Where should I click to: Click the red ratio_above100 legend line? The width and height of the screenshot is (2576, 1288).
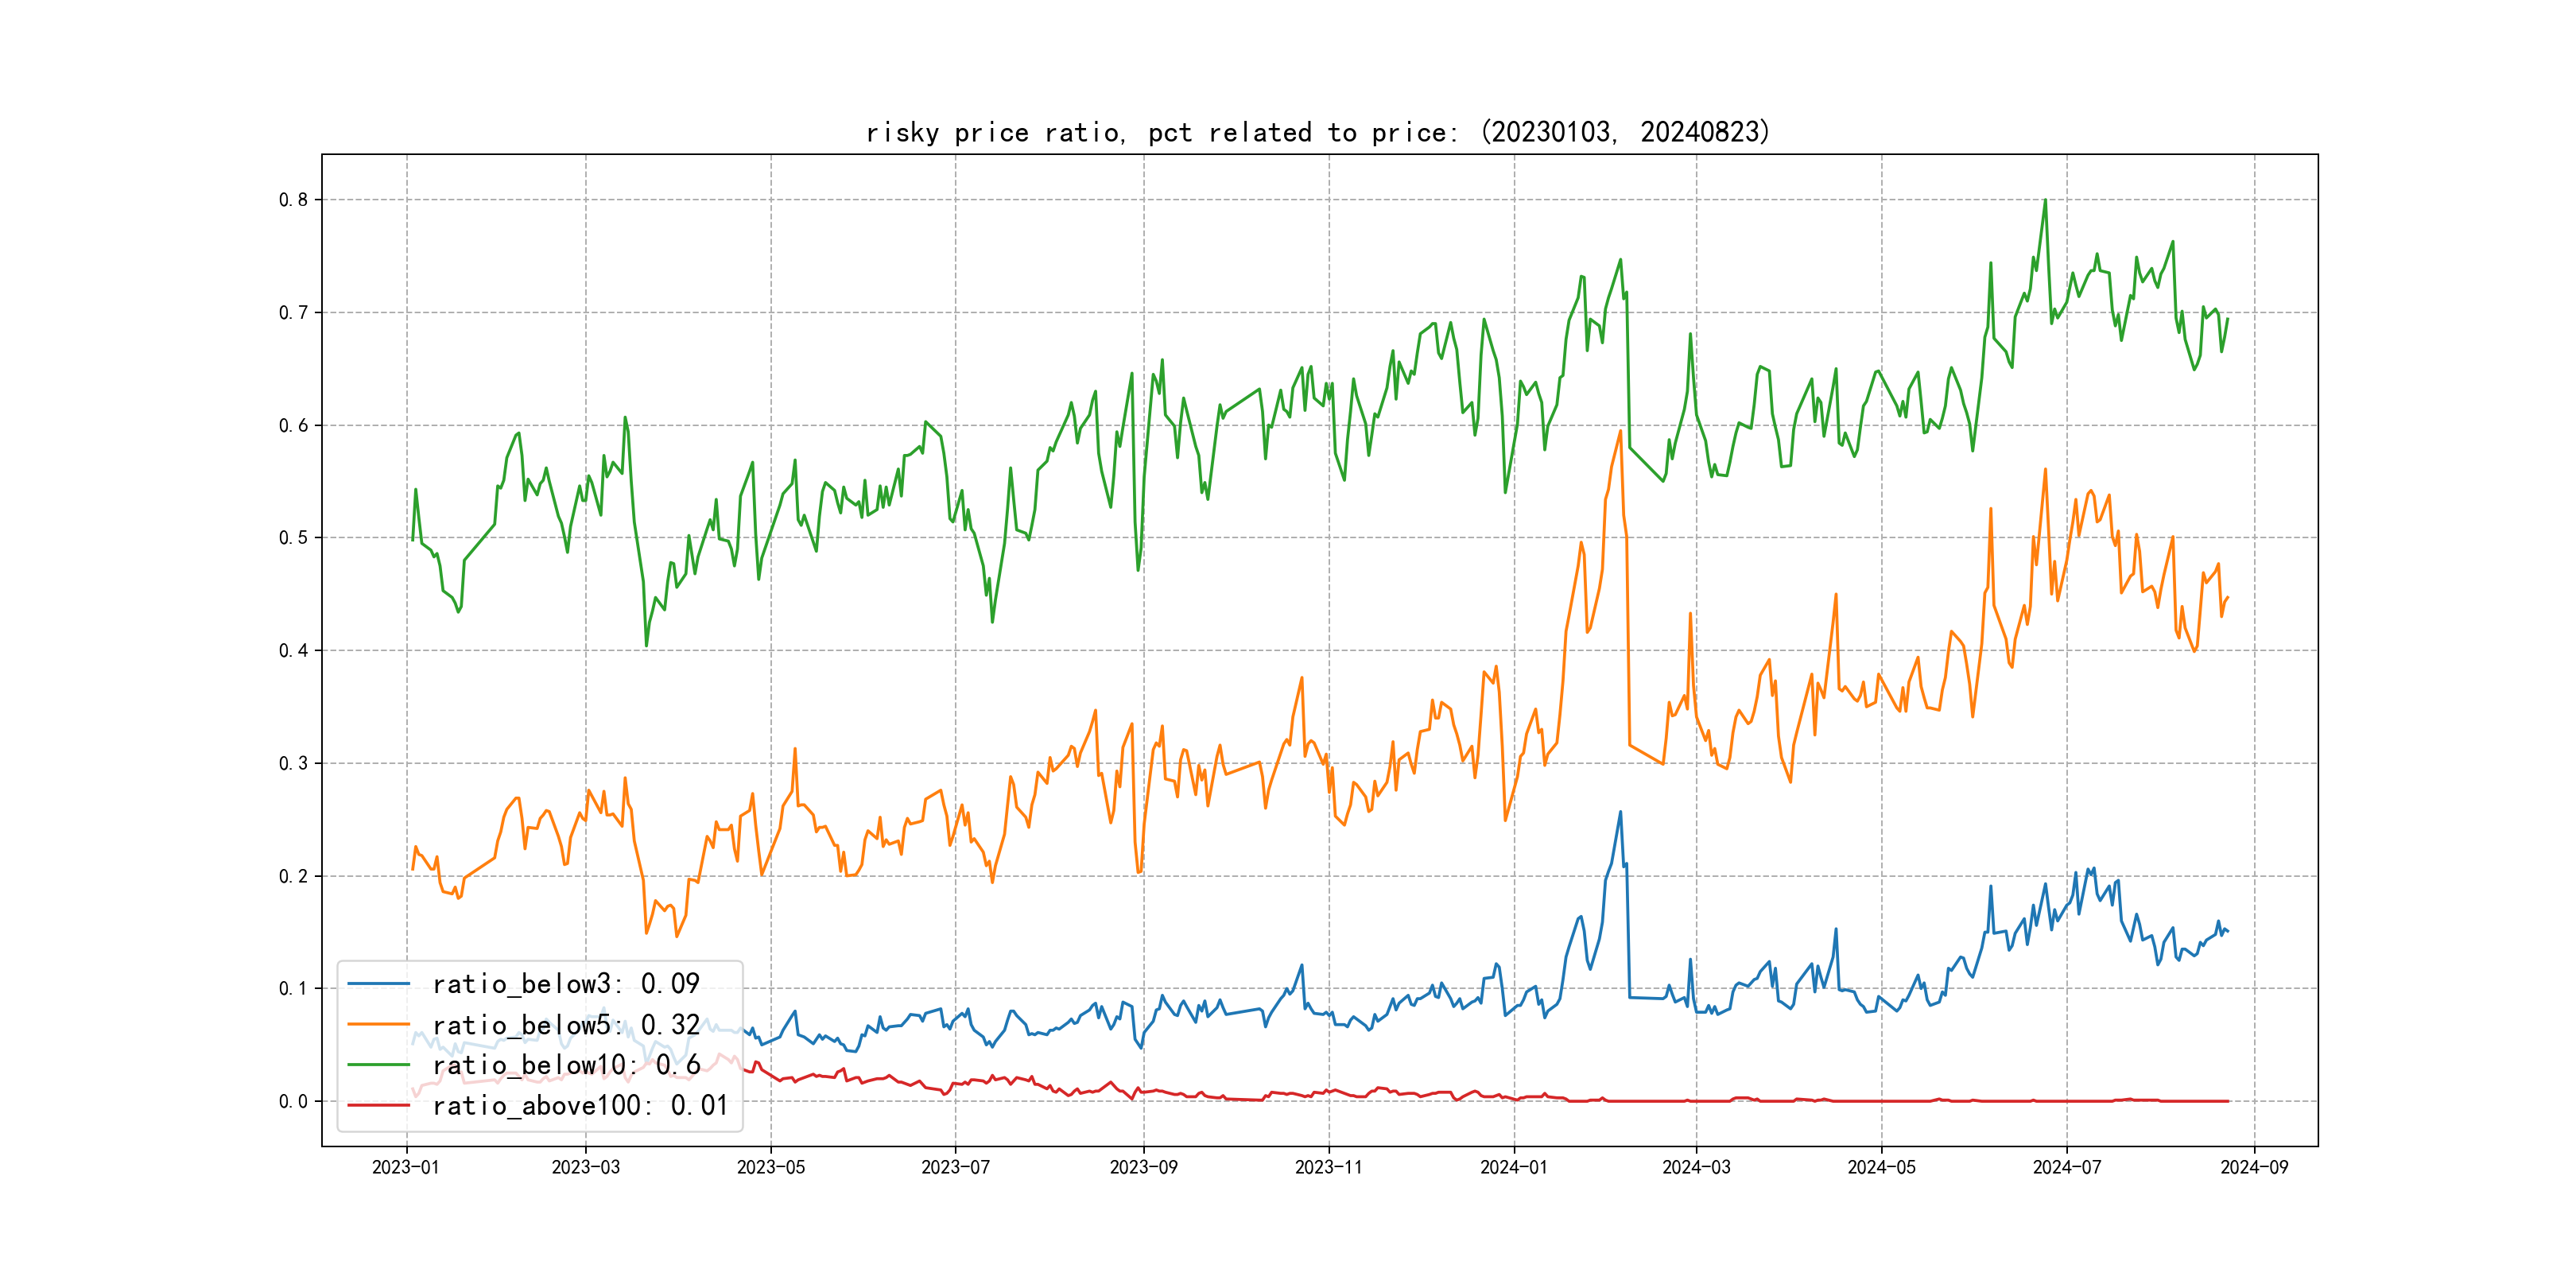tap(378, 1105)
